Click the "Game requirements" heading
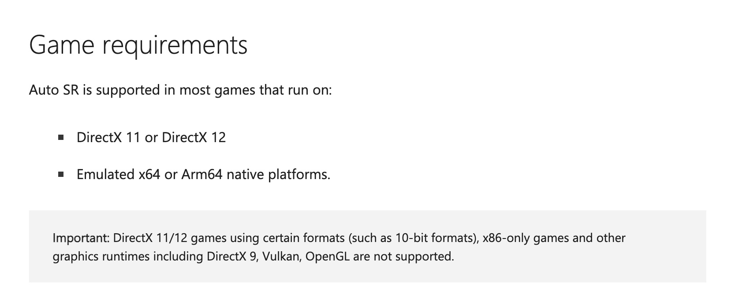Viewport: 731px width, 308px height. tap(138, 45)
